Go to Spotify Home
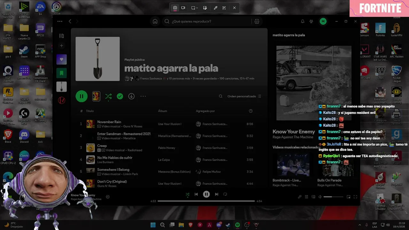 (155, 21)
